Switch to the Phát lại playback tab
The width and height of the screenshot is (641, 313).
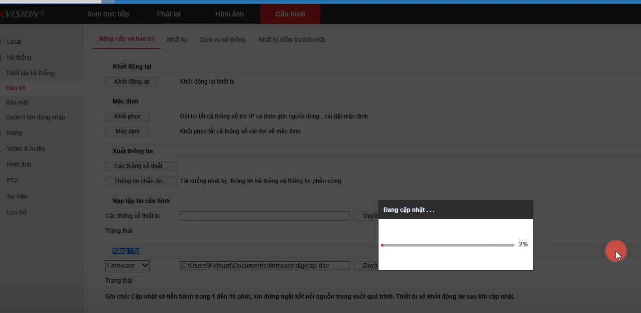coord(168,14)
